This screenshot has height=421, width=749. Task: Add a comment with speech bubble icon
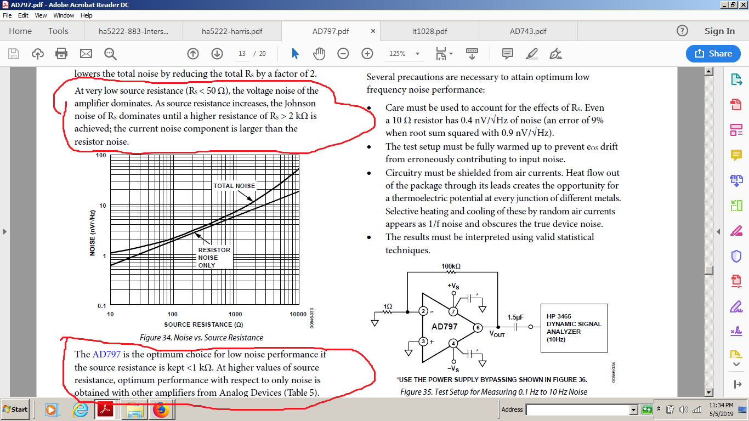pyautogui.click(x=508, y=54)
